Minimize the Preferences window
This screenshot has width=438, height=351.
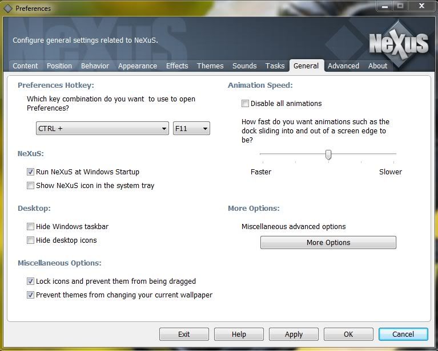385,6
